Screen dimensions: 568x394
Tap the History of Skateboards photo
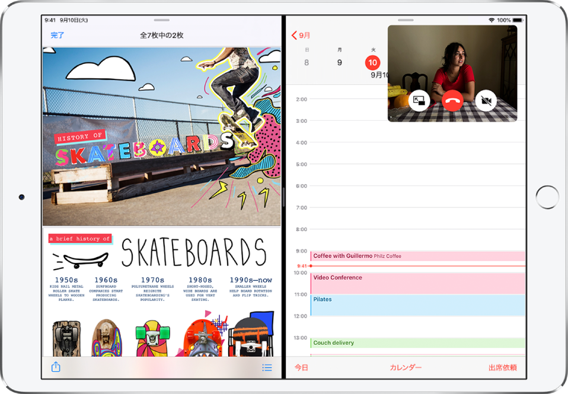[161, 136]
